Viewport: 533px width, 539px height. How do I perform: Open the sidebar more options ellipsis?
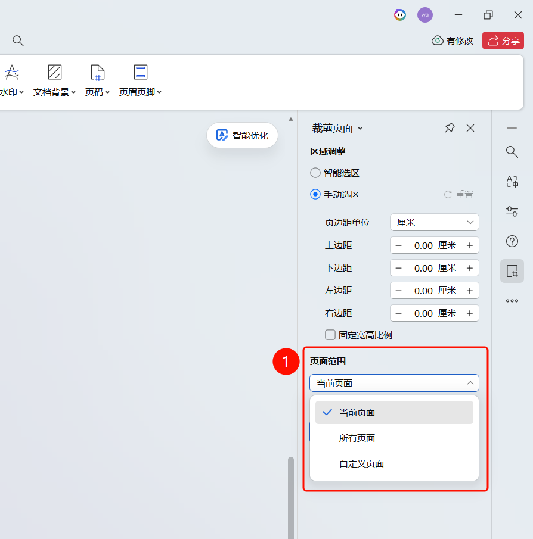click(512, 301)
